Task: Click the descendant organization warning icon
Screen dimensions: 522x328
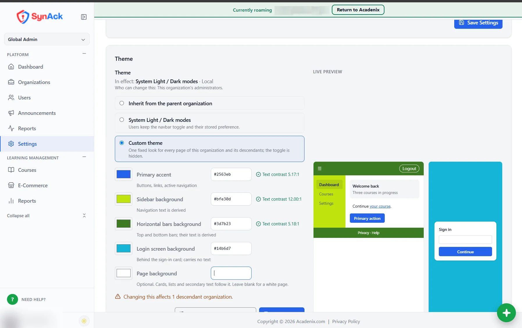Action: 118,296
